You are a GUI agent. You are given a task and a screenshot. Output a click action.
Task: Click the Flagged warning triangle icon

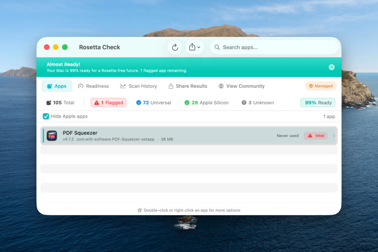[97, 103]
